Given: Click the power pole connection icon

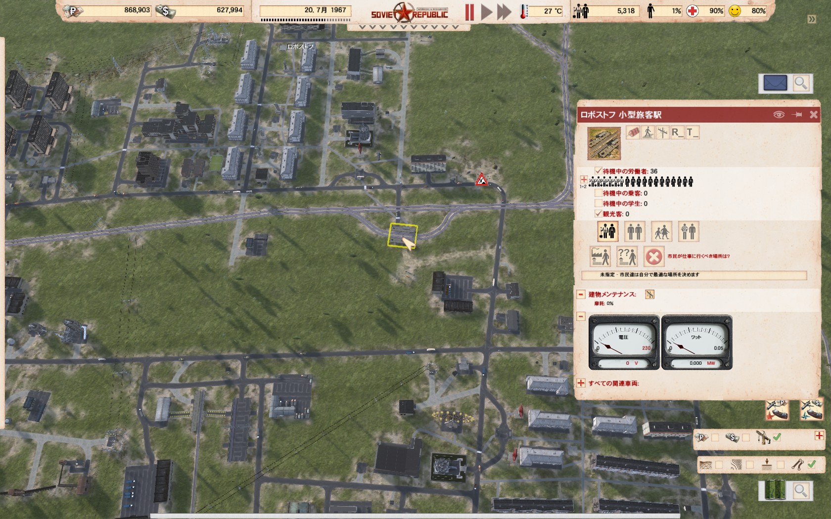Looking at the screenshot, I should 662,132.
